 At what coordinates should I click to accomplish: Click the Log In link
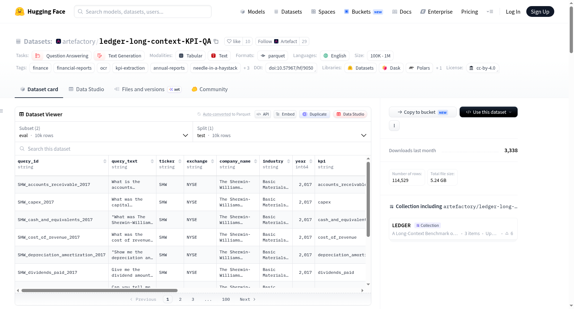pyautogui.click(x=513, y=11)
